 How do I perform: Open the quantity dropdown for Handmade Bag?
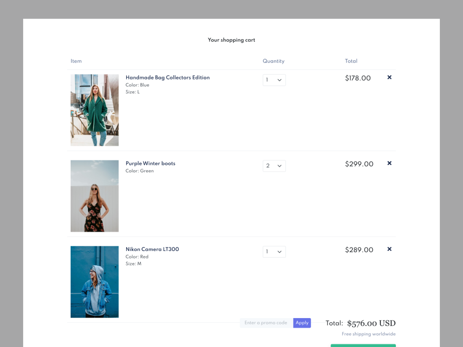[x=274, y=80]
